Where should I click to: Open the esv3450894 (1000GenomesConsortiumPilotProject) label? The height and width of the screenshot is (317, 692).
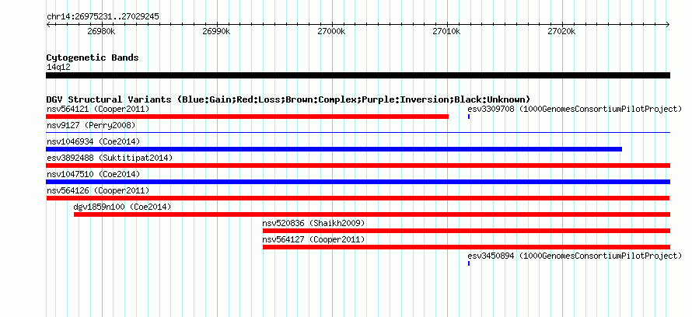[575, 256]
